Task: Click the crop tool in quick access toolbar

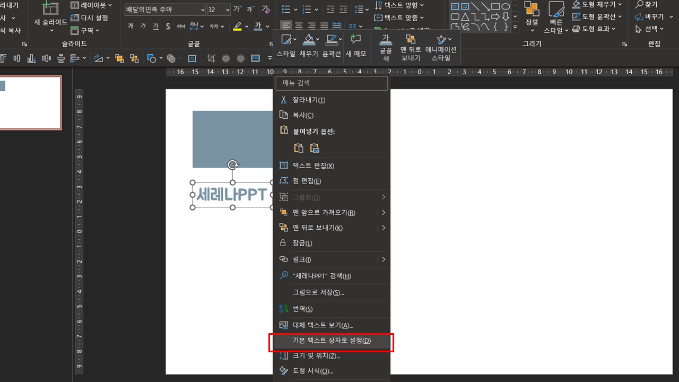Action: (211, 58)
